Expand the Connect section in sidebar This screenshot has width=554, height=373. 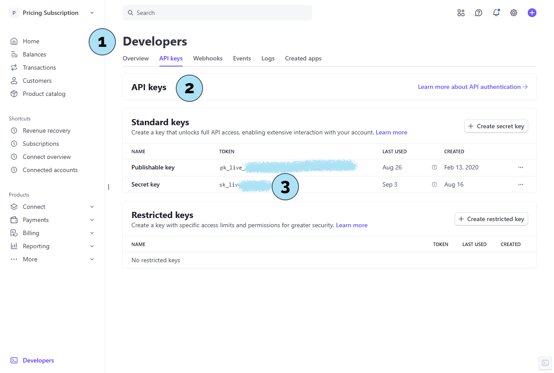pos(53,207)
